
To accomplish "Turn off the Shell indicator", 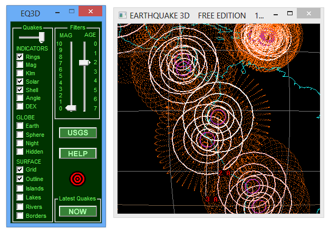I will pos(20,90).
